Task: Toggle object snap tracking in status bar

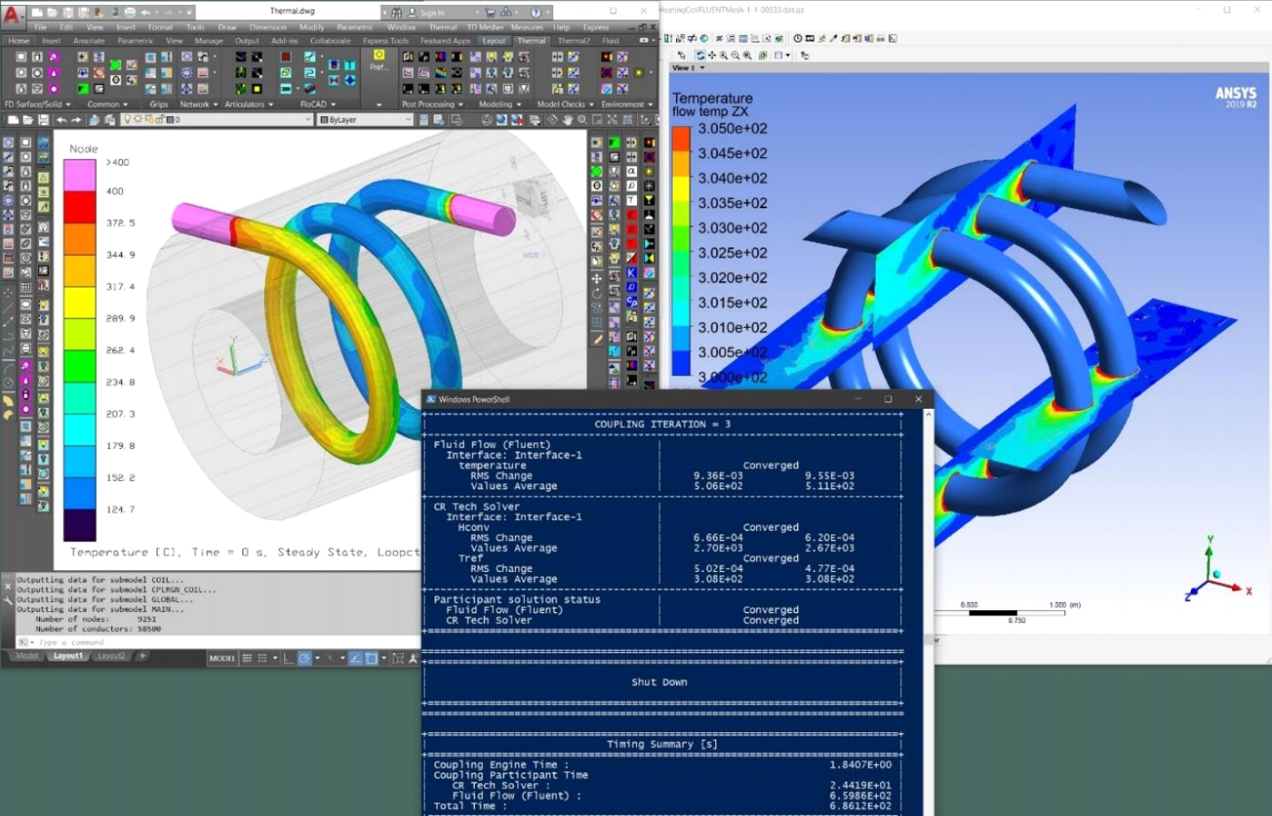Action: 356,659
